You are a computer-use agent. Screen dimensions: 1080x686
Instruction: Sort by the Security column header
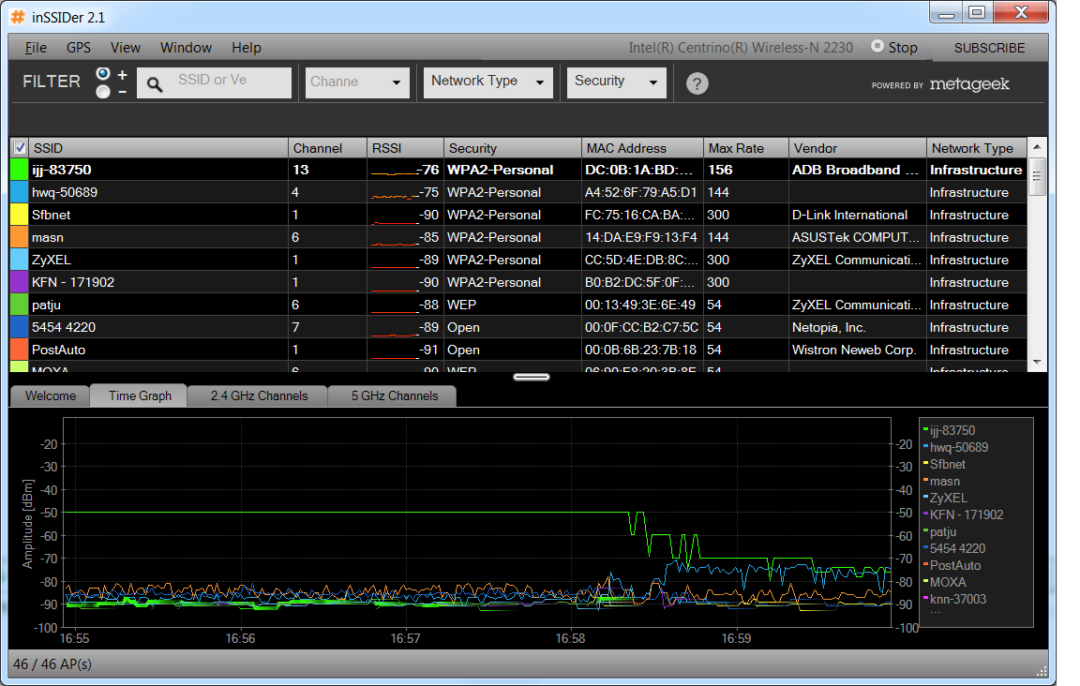513,148
